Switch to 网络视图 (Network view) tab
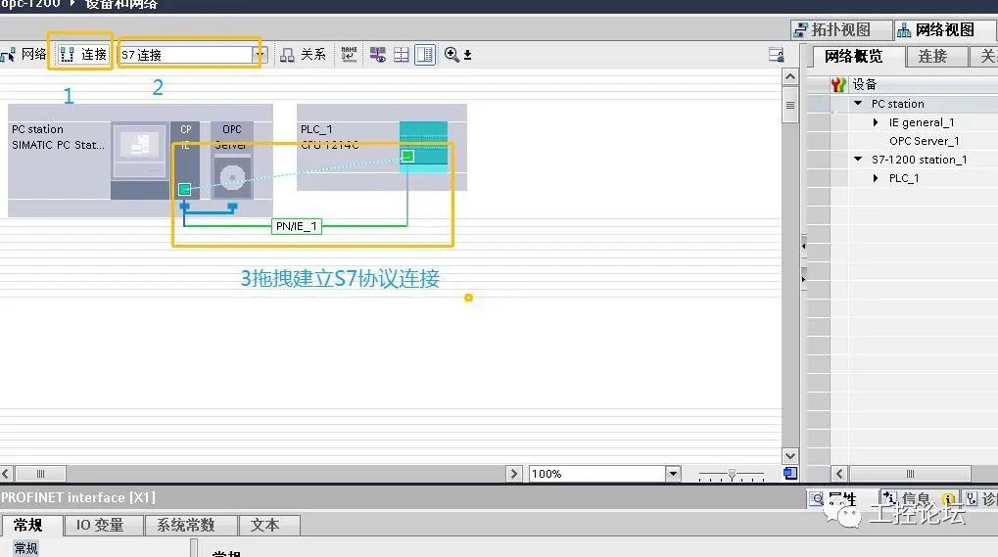 click(x=944, y=30)
